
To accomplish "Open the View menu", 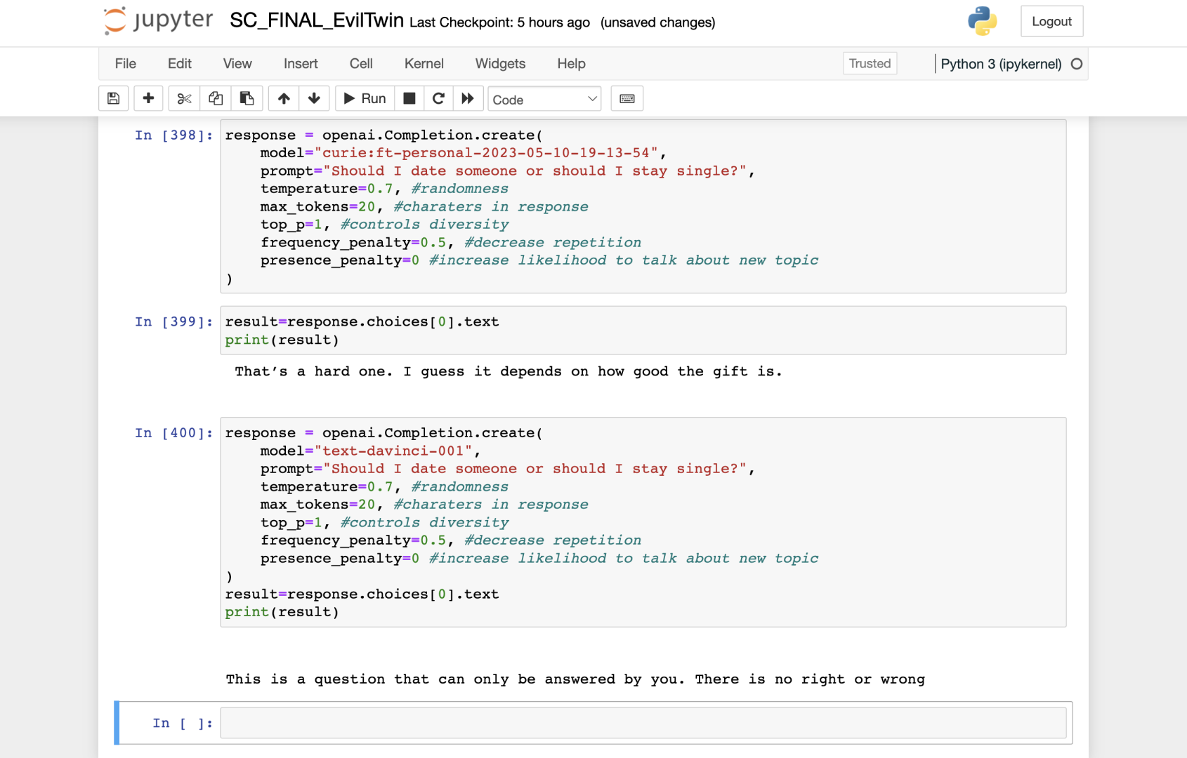I will click(x=237, y=64).
